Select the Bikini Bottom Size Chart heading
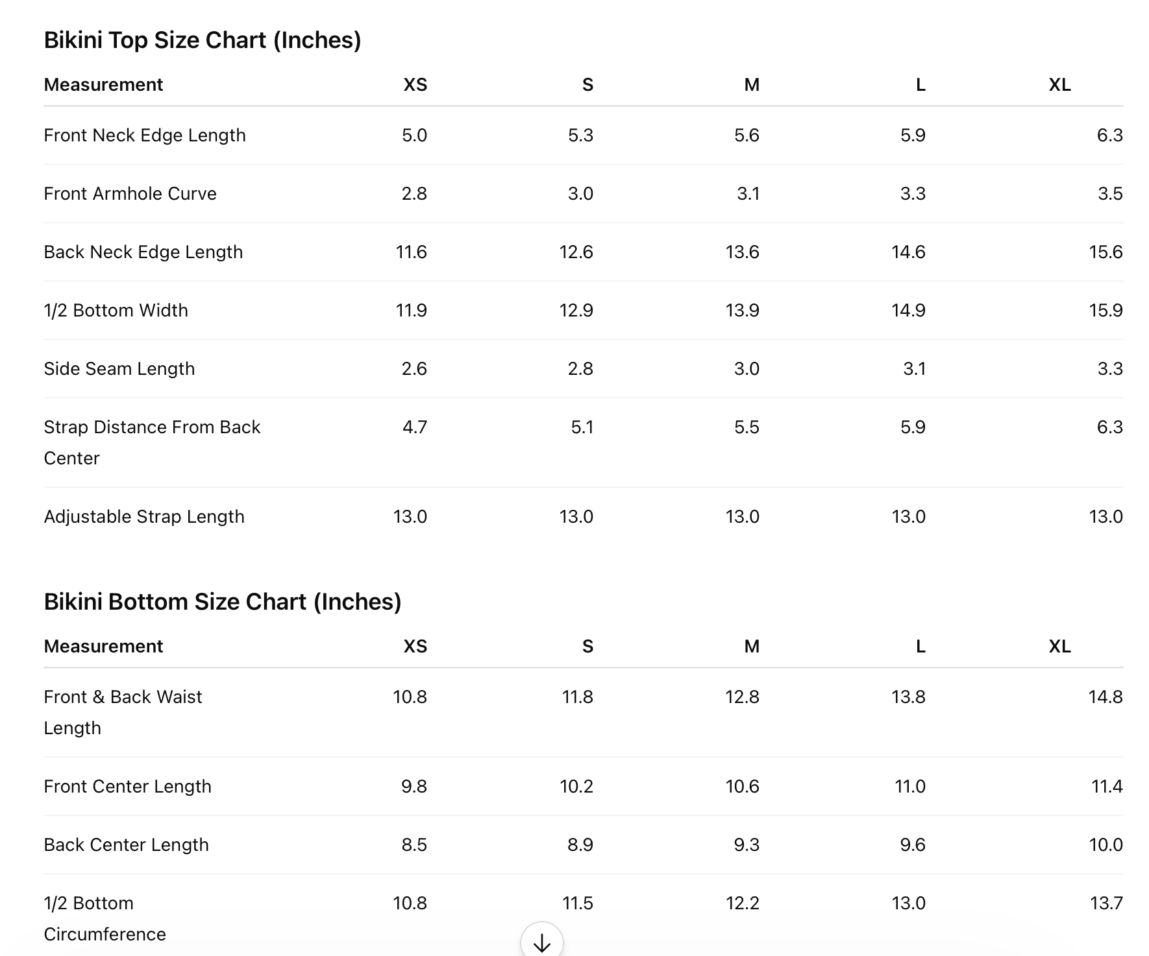 pos(223,602)
